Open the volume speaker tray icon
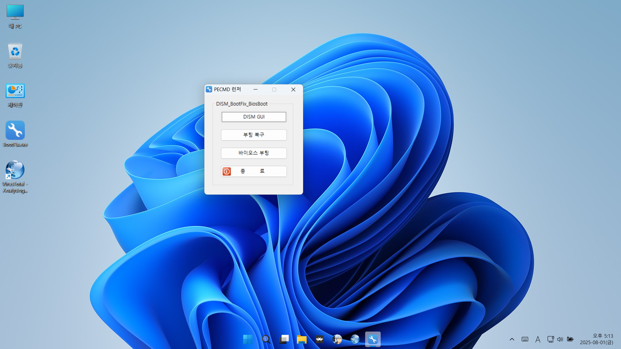 tap(560, 339)
